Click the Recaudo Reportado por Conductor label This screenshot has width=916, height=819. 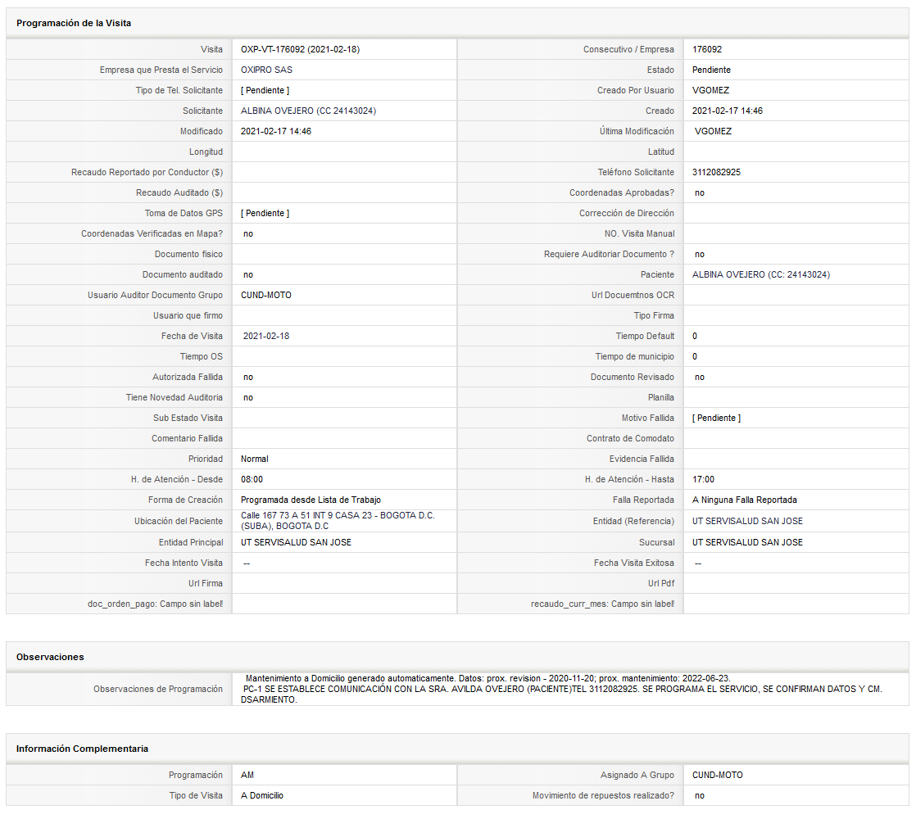click(147, 172)
